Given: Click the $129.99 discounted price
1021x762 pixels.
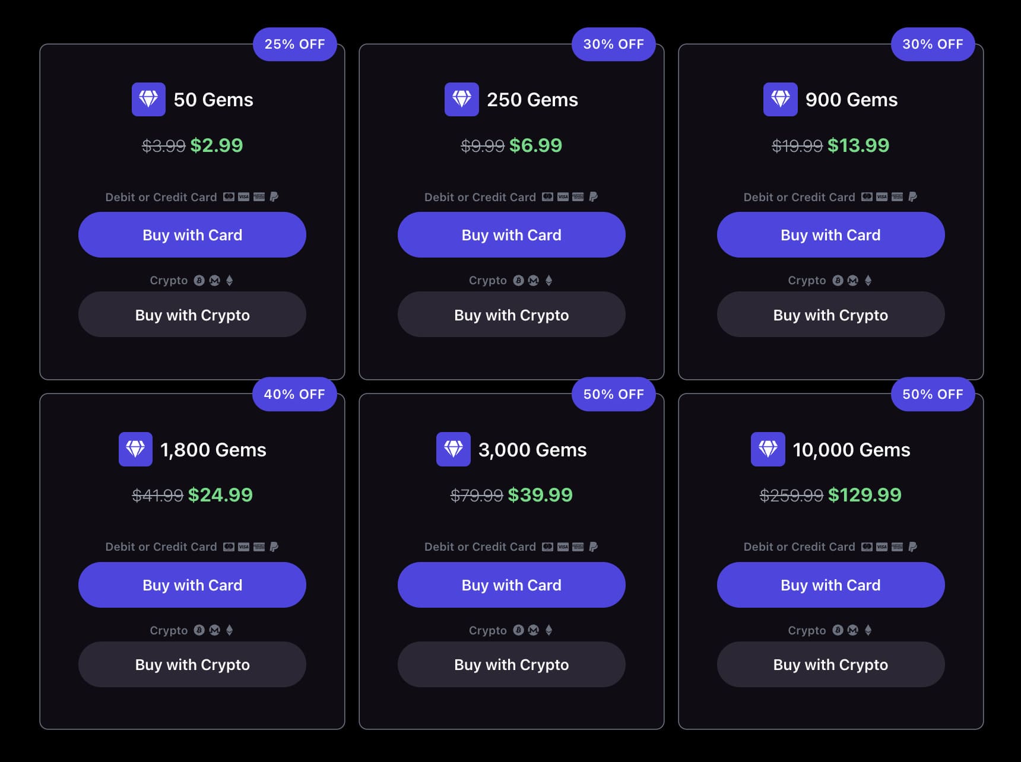Looking at the screenshot, I should [x=864, y=494].
